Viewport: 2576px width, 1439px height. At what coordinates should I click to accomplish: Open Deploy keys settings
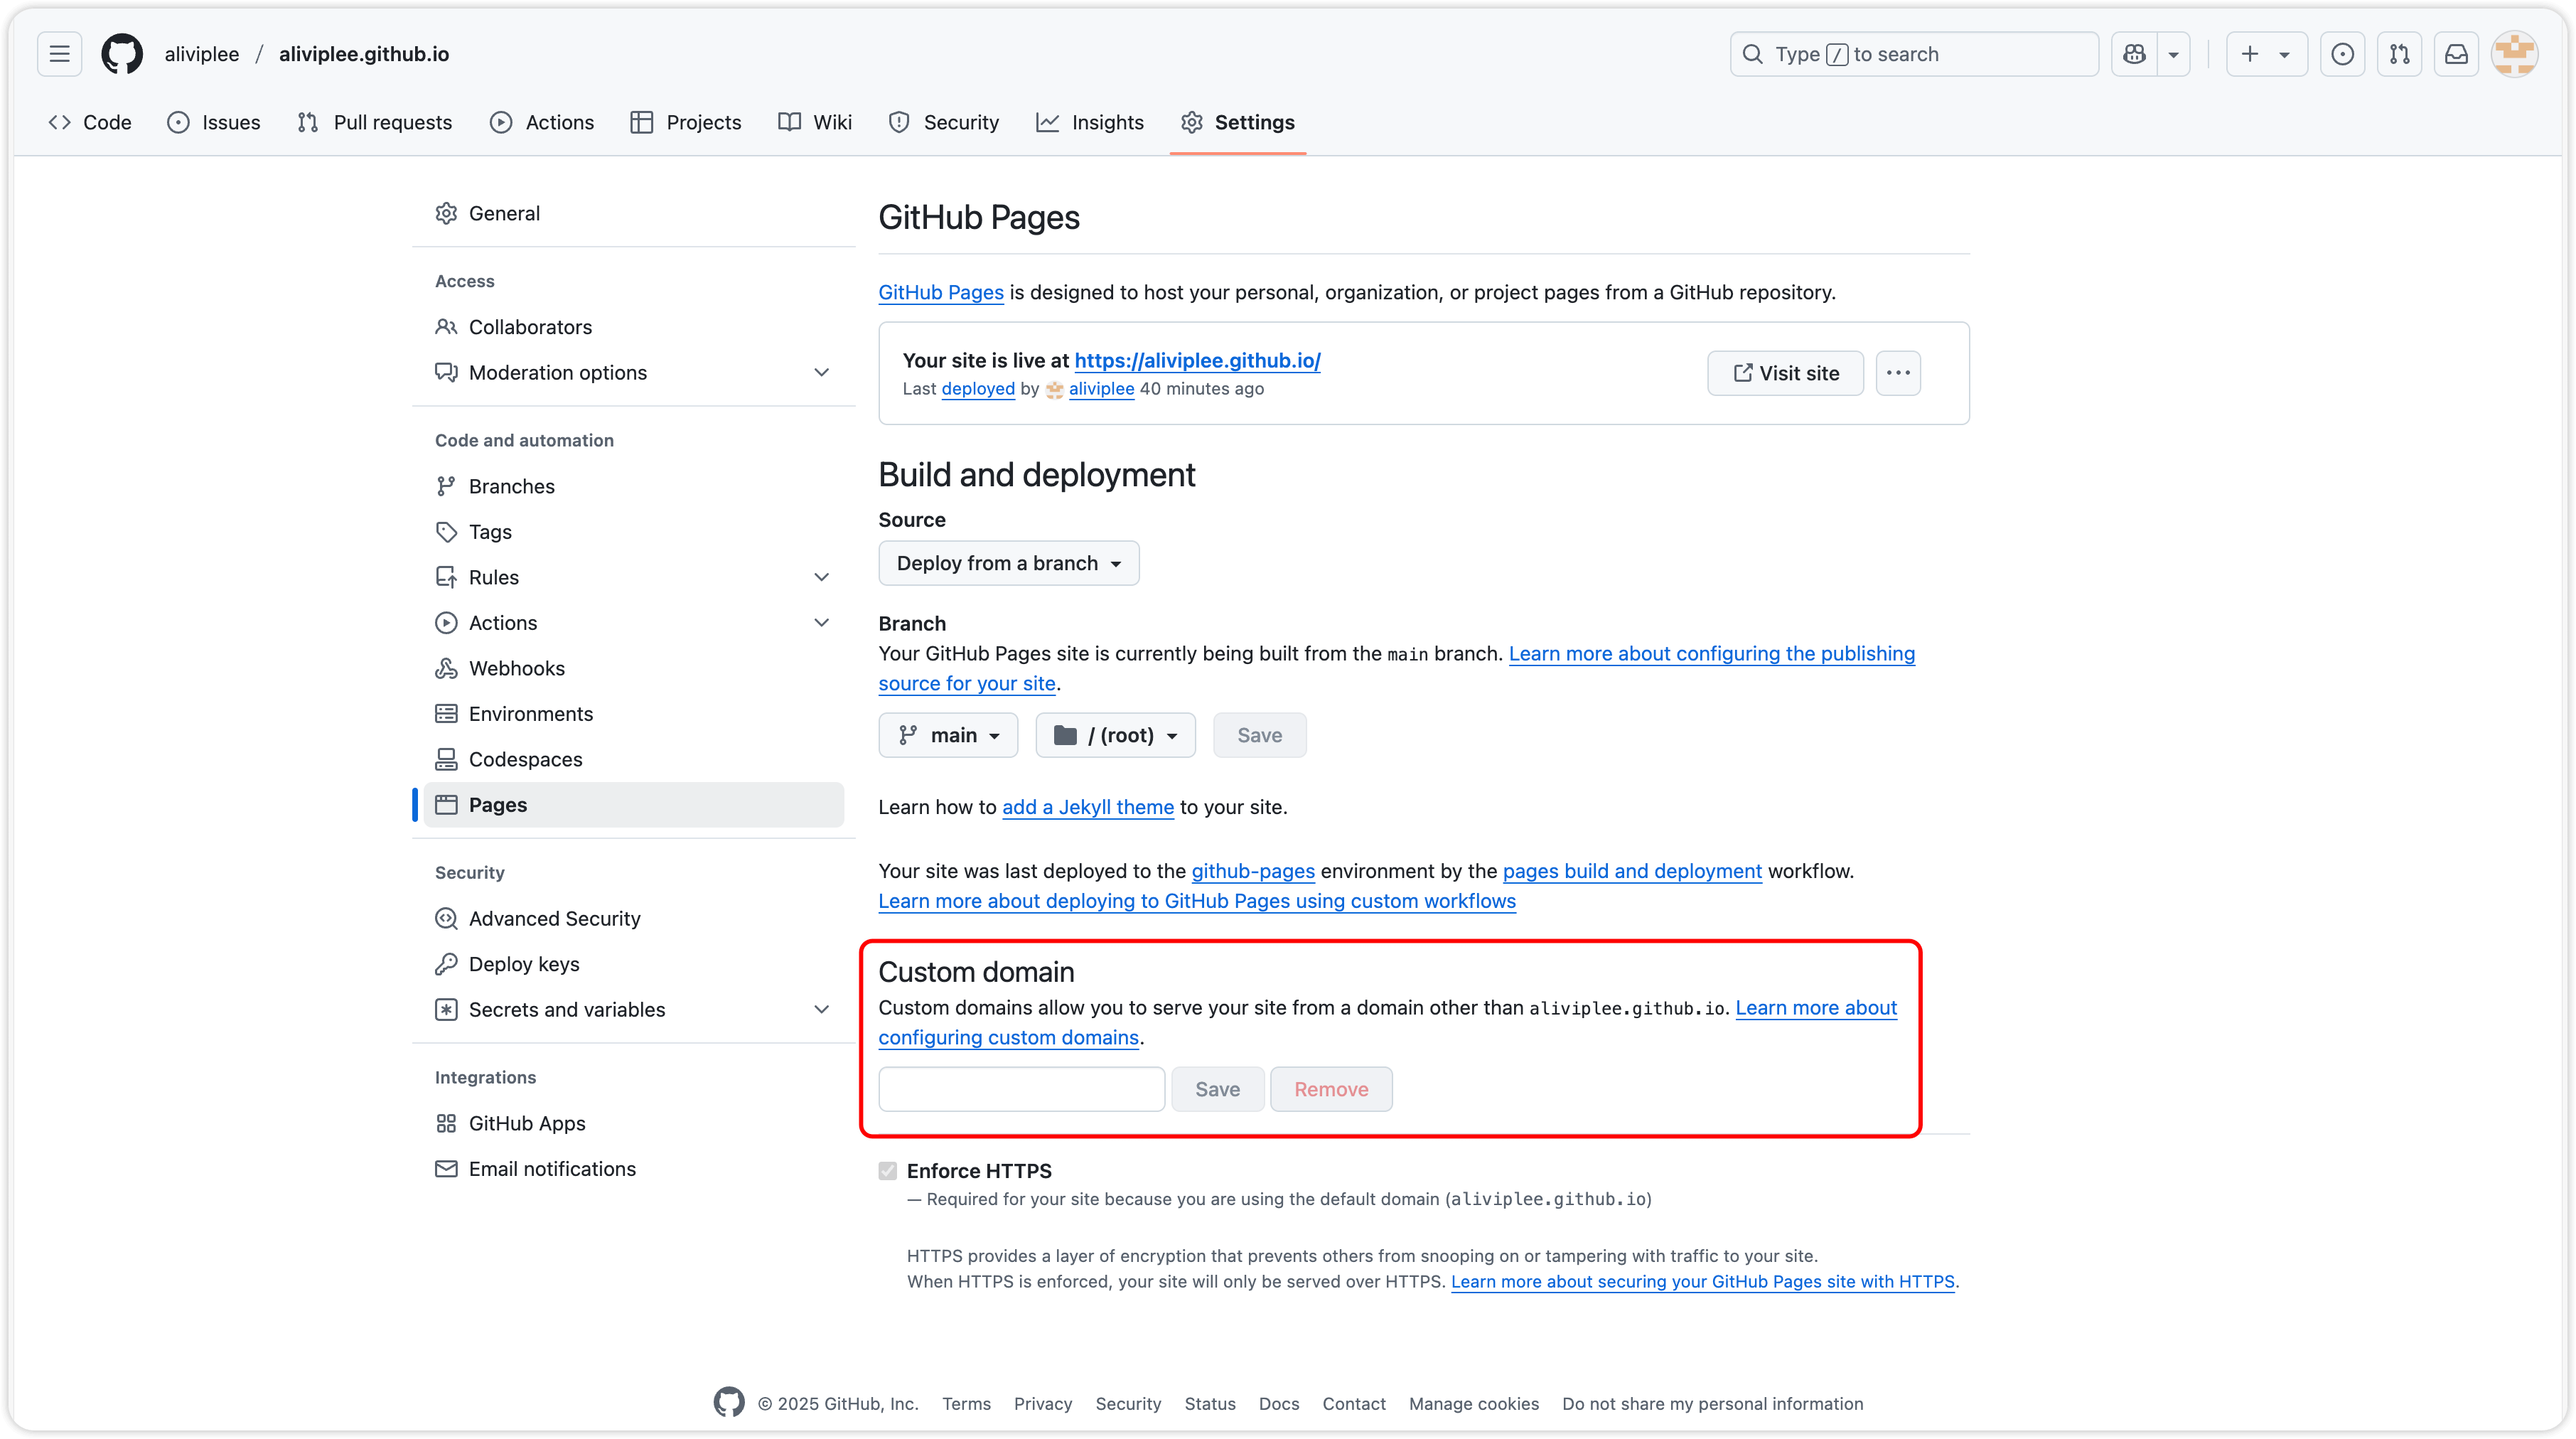(633, 964)
